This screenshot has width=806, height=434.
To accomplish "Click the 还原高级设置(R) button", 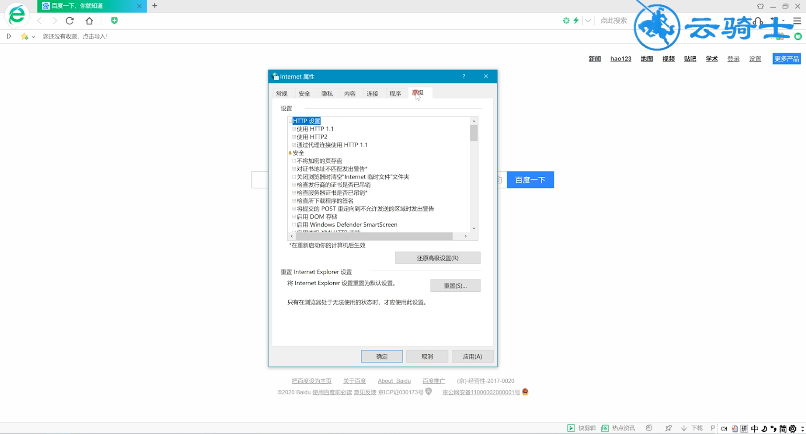I will (x=437, y=258).
